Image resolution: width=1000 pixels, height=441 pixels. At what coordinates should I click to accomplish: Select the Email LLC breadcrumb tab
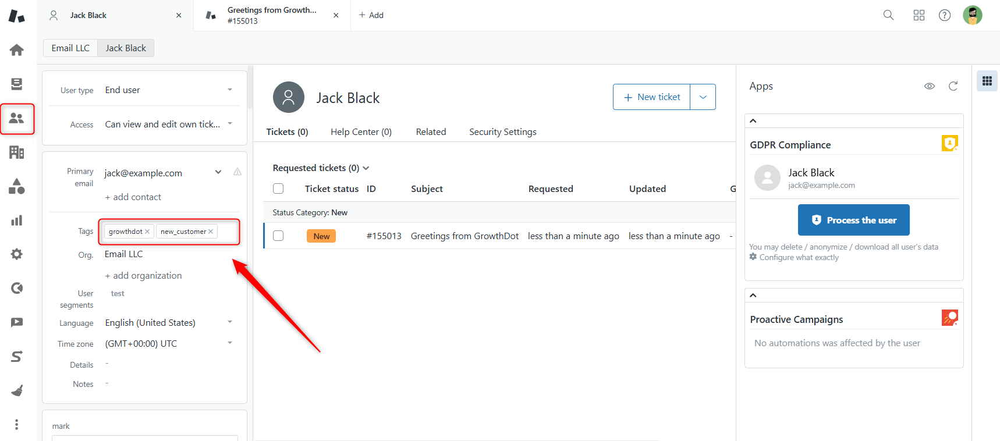point(70,48)
